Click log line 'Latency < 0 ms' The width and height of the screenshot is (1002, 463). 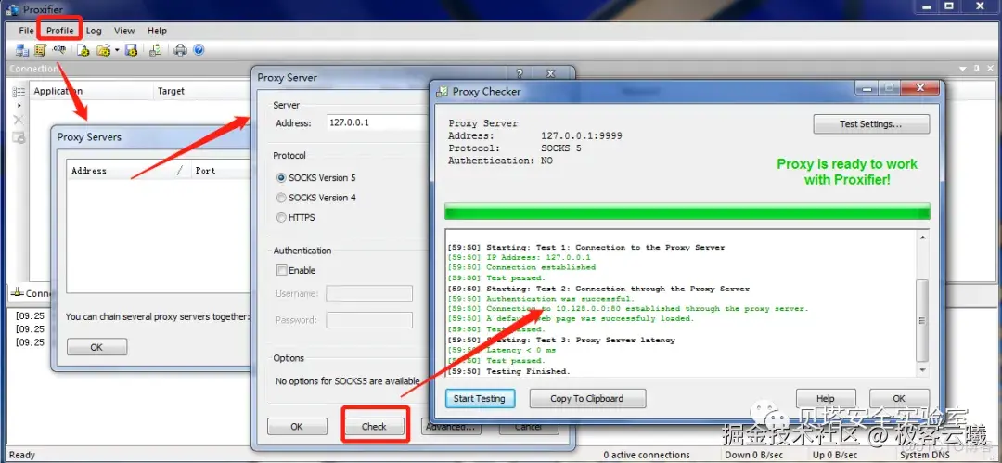(520, 350)
